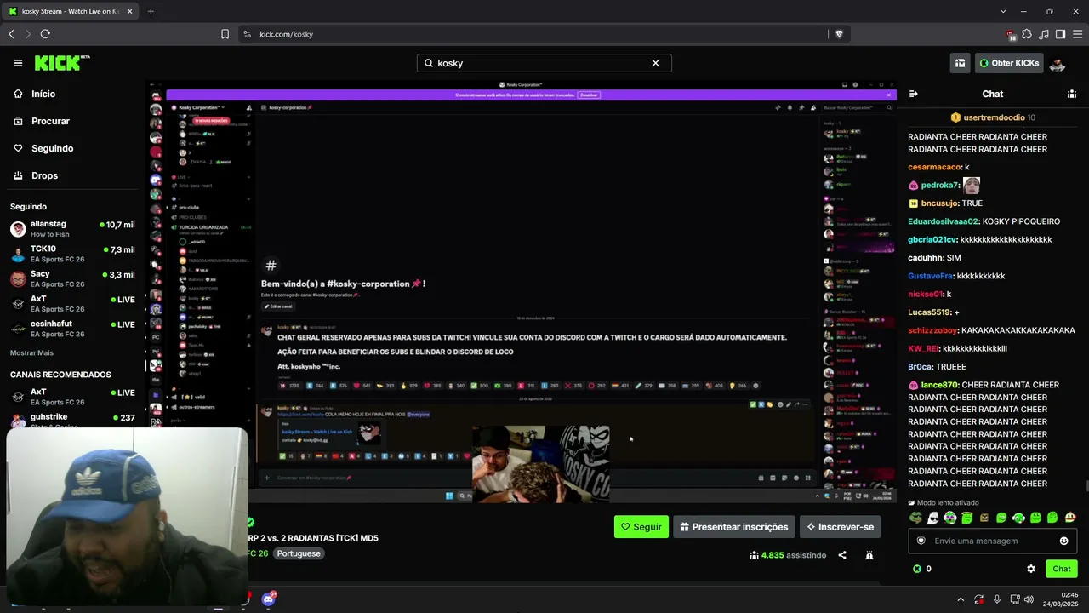Screen dimensions: 1089x613
Task: Open the Brave main menu
Action: 1077,34
